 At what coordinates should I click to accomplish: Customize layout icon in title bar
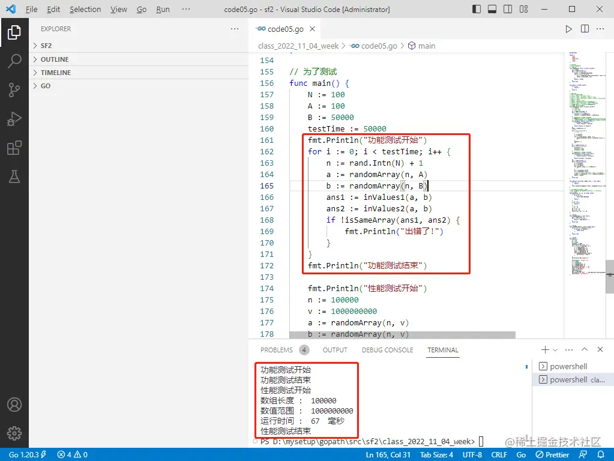pyautogui.click(x=523, y=9)
